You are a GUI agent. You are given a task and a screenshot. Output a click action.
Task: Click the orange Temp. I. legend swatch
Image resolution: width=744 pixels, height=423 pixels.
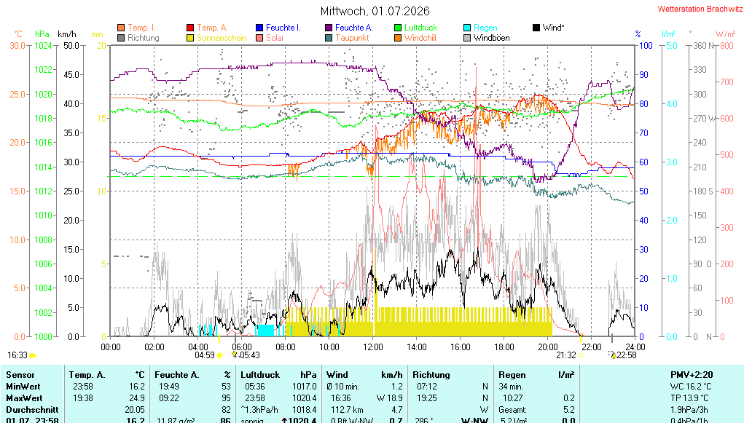(x=121, y=28)
